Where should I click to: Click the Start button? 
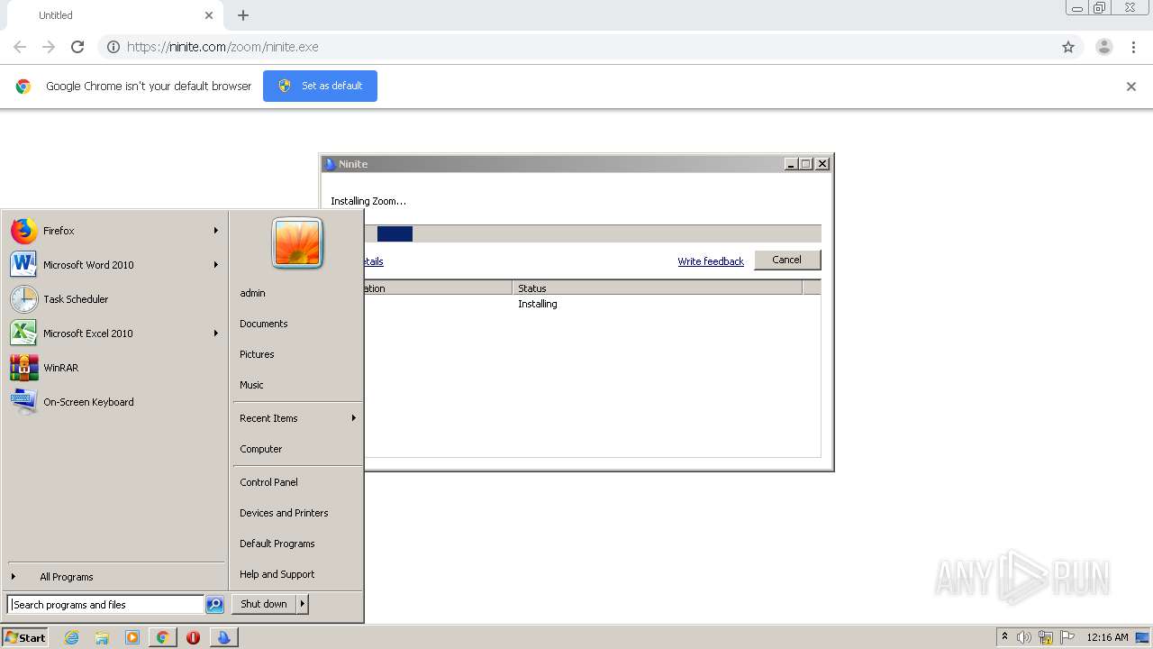[x=25, y=637]
